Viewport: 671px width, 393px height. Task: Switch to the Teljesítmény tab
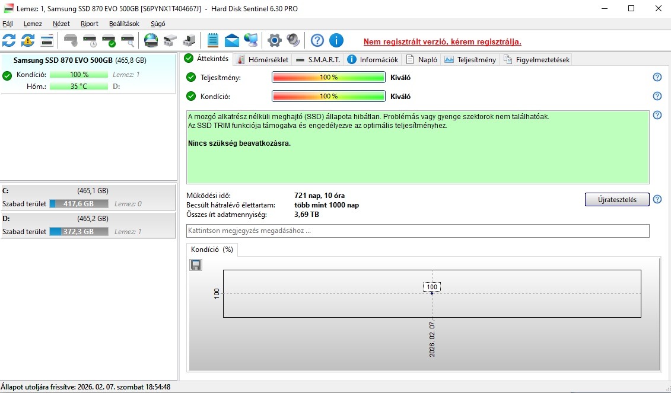pyautogui.click(x=470, y=60)
